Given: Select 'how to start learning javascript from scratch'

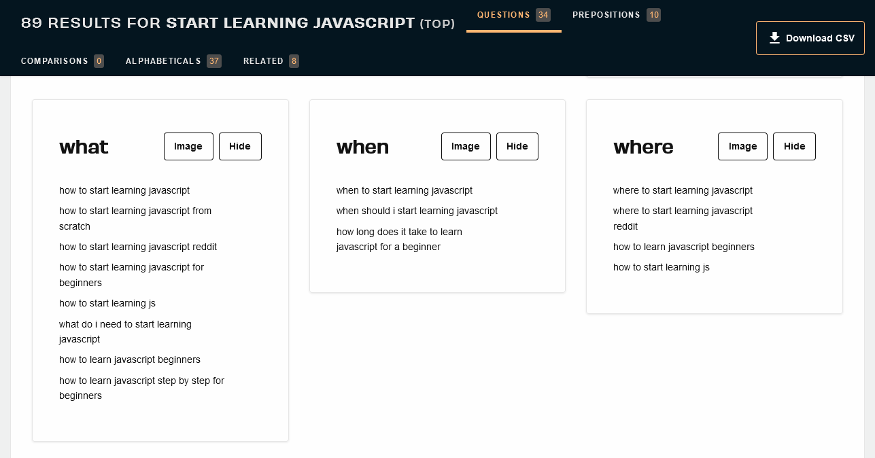Looking at the screenshot, I should [135, 218].
